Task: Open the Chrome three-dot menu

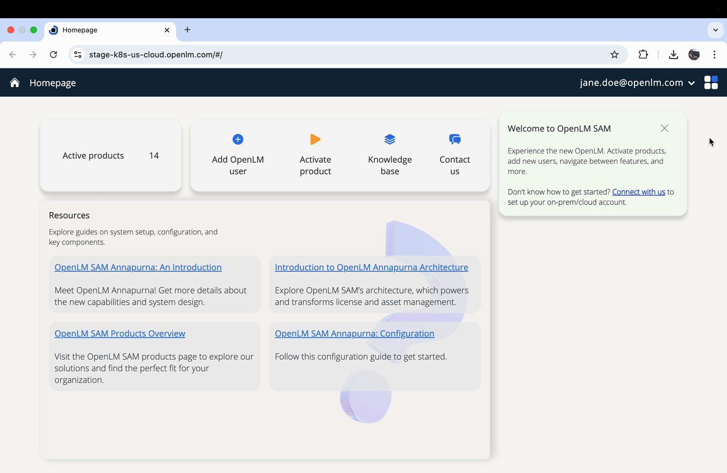Action: [x=715, y=55]
